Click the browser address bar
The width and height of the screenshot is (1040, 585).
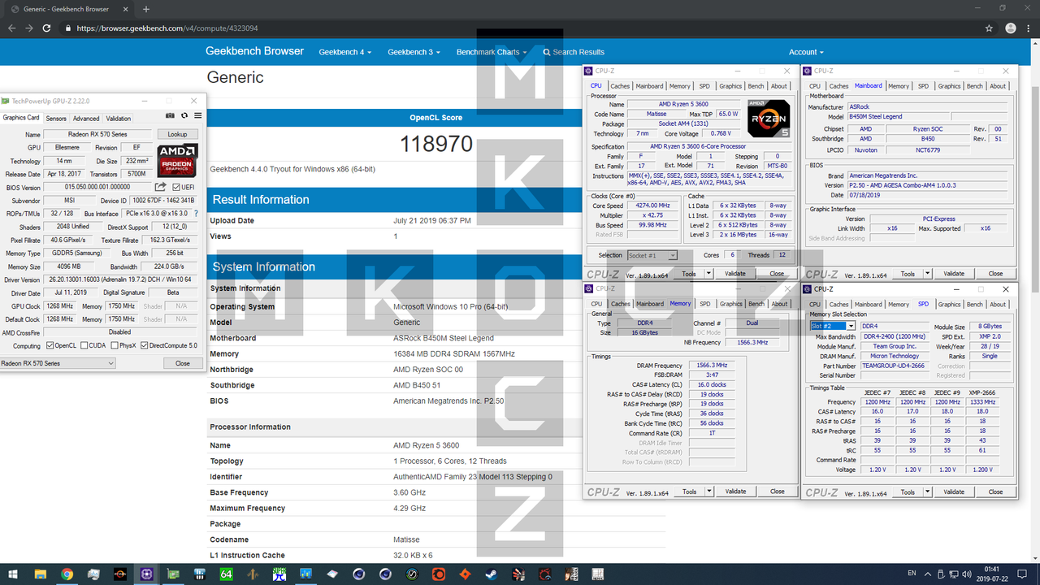coord(520,28)
